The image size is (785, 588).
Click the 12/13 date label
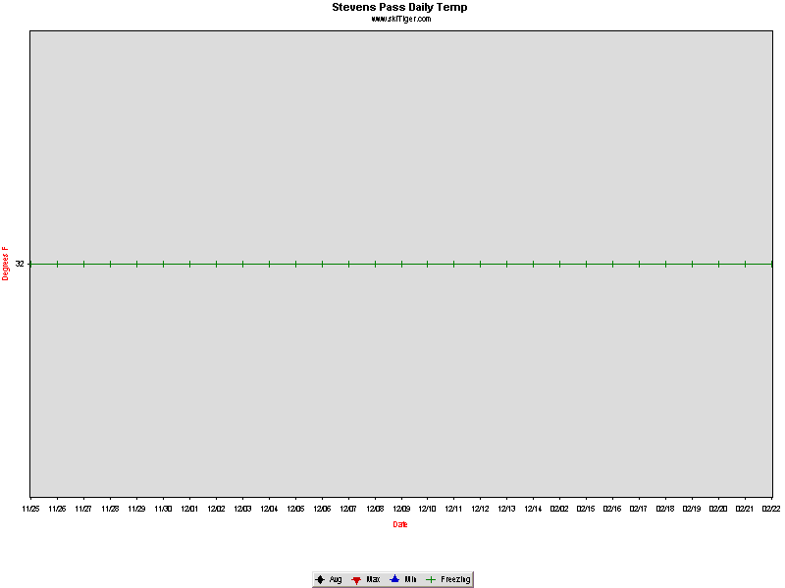point(506,509)
